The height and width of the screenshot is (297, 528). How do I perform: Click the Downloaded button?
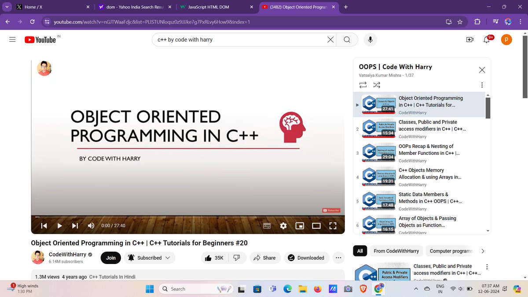click(306, 258)
